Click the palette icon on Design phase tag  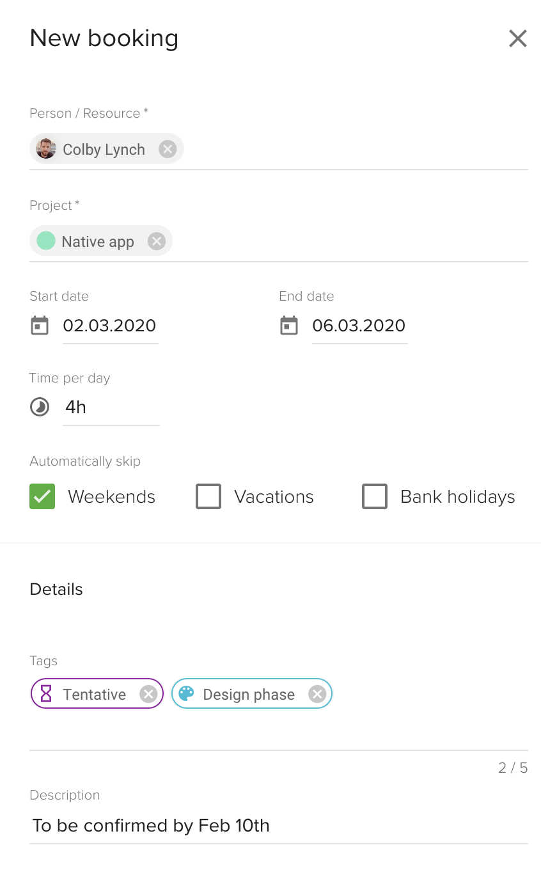pos(186,694)
